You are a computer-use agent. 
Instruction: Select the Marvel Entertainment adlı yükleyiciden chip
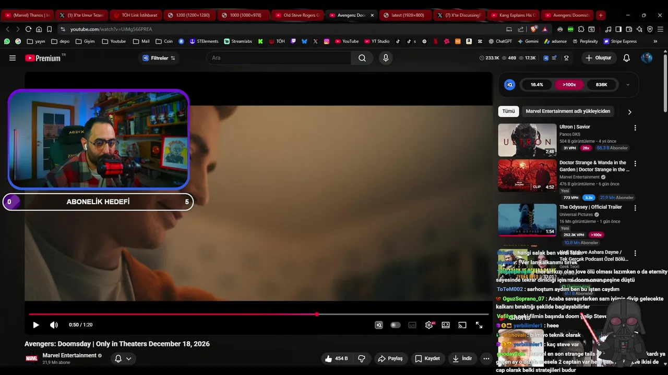[x=568, y=111]
